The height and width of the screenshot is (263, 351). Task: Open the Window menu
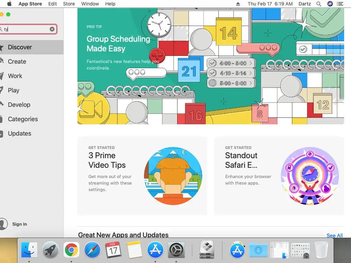[x=90, y=4]
